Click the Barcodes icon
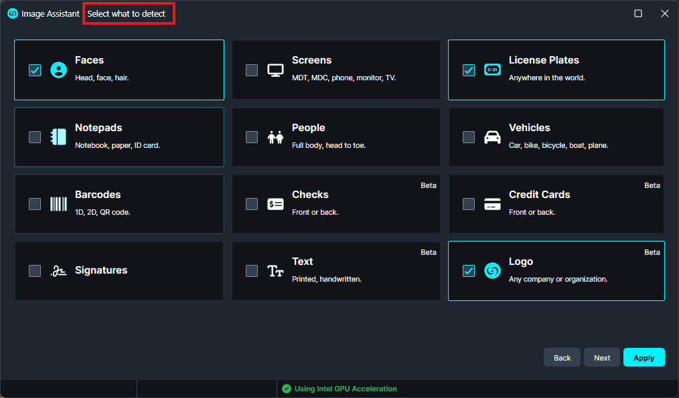 coord(58,204)
